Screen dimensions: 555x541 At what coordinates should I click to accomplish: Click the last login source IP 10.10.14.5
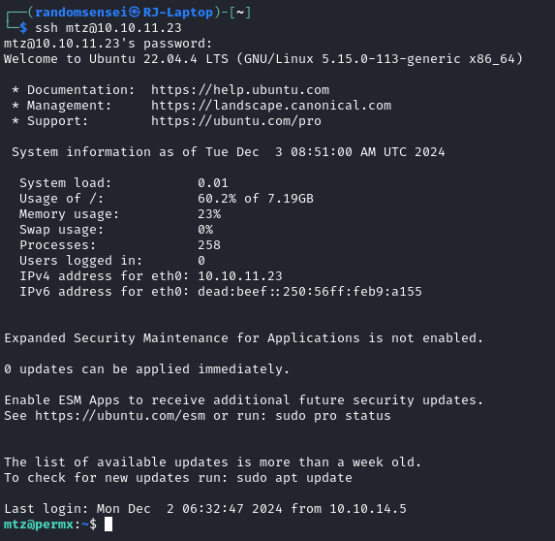coord(368,509)
